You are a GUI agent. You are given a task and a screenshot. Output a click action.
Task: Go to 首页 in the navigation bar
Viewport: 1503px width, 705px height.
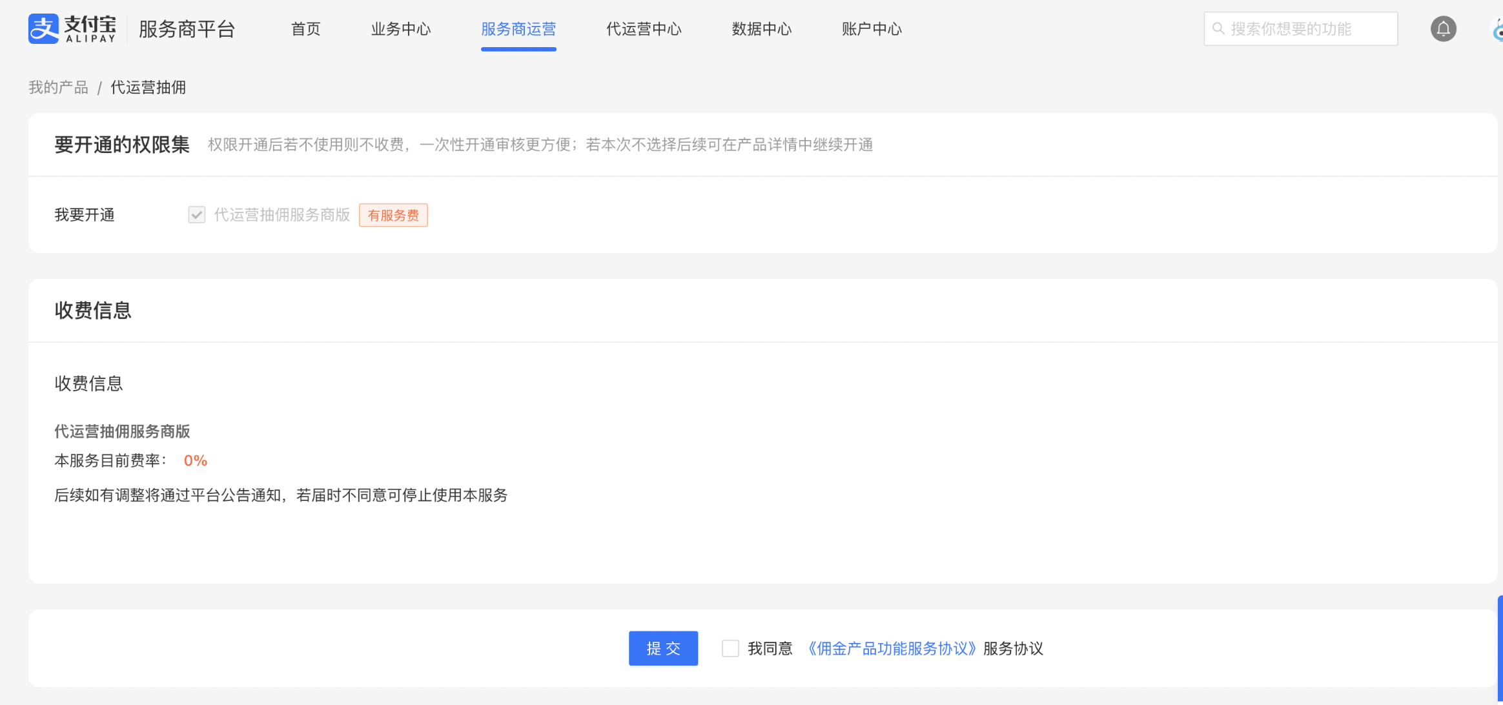point(305,29)
